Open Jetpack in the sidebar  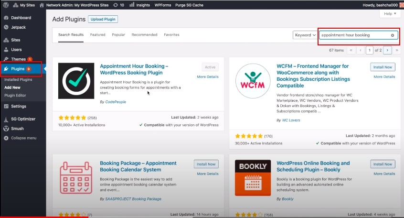pyautogui.click(x=18, y=27)
